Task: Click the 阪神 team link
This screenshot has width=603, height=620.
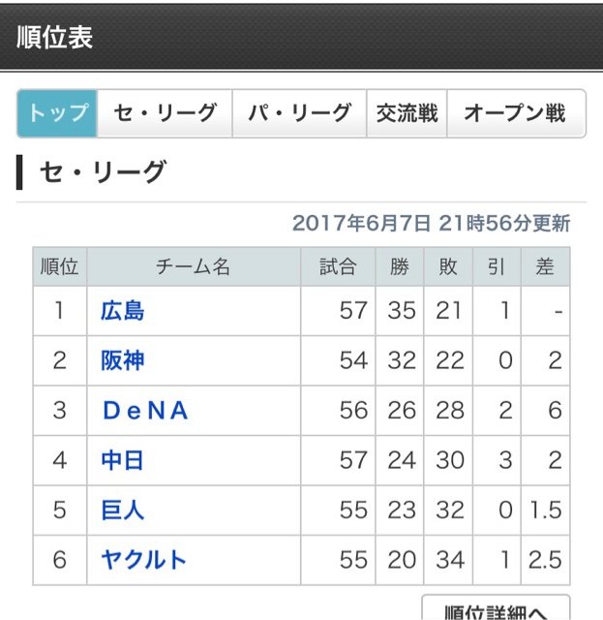Action: (x=122, y=361)
